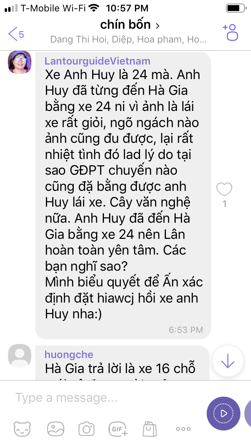Tap the back arrow with unread count
The image size is (251, 447).
coord(16,34)
